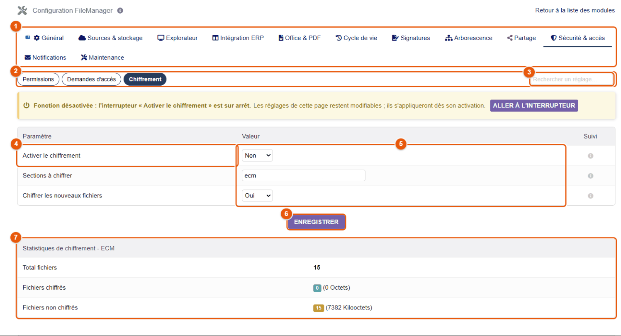621x336 pixels.
Task: Open the Demandes d'accès sub-tab
Action: pos(91,79)
